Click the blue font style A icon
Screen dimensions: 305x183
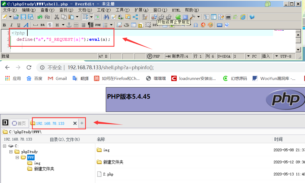pyautogui.click(x=26, y=25)
